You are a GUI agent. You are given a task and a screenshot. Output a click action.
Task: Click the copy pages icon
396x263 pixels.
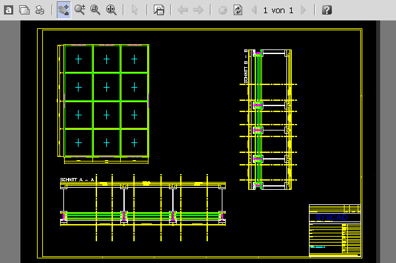24,11
